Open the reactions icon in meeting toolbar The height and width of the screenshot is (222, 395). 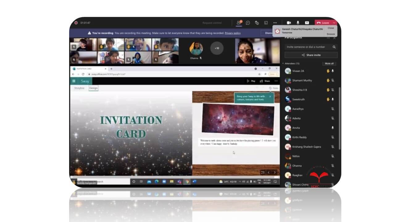tap(257, 23)
